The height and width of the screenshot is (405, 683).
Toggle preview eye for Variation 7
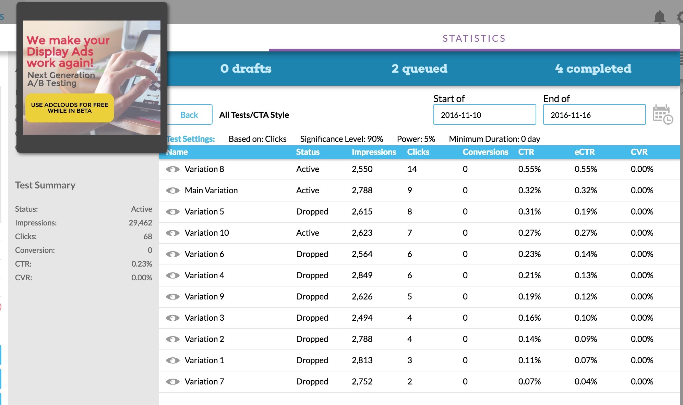[173, 382]
